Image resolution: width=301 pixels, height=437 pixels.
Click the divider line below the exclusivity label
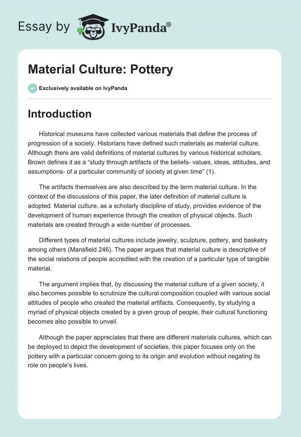coord(150,99)
